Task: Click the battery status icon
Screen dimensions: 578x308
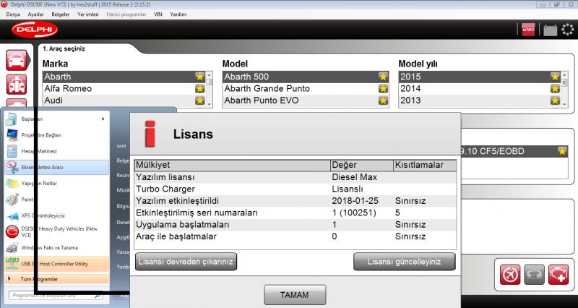Action: point(551,30)
